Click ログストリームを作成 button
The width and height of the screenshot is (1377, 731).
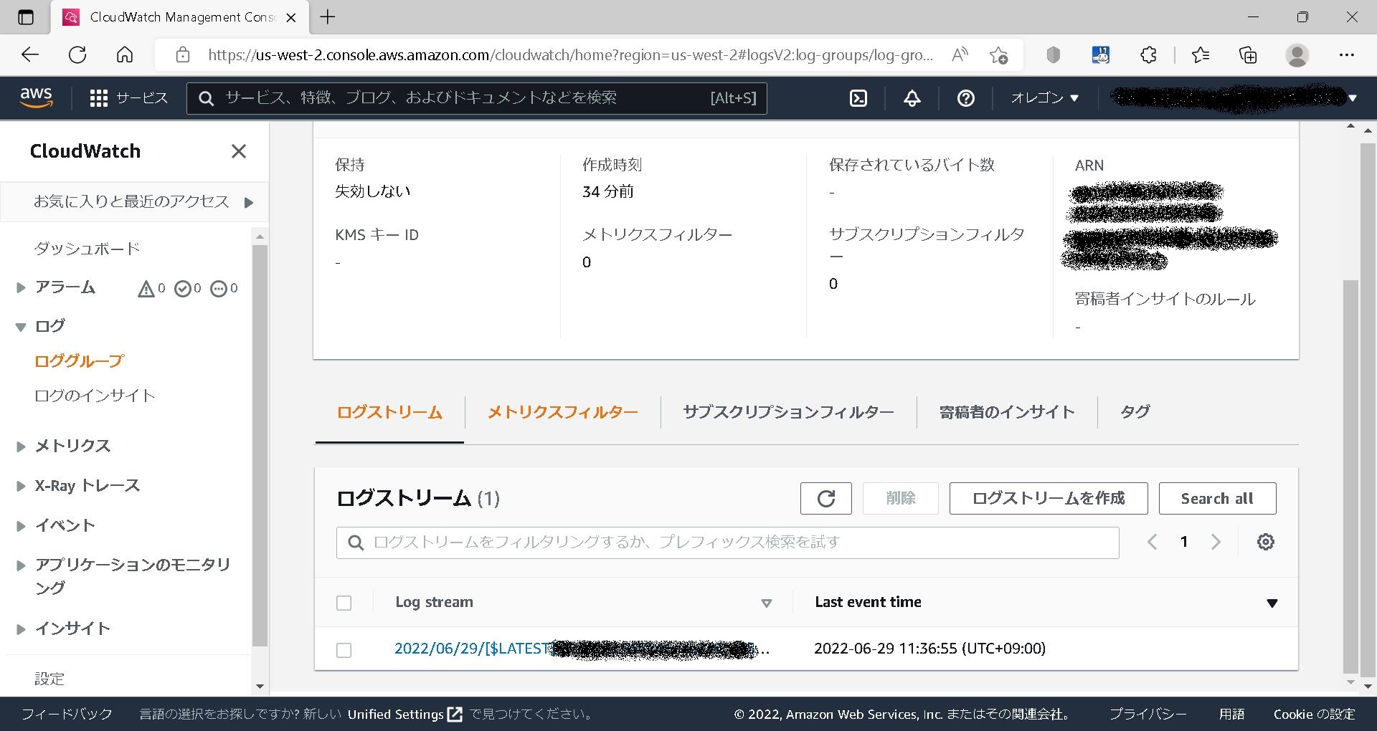(x=1049, y=498)
